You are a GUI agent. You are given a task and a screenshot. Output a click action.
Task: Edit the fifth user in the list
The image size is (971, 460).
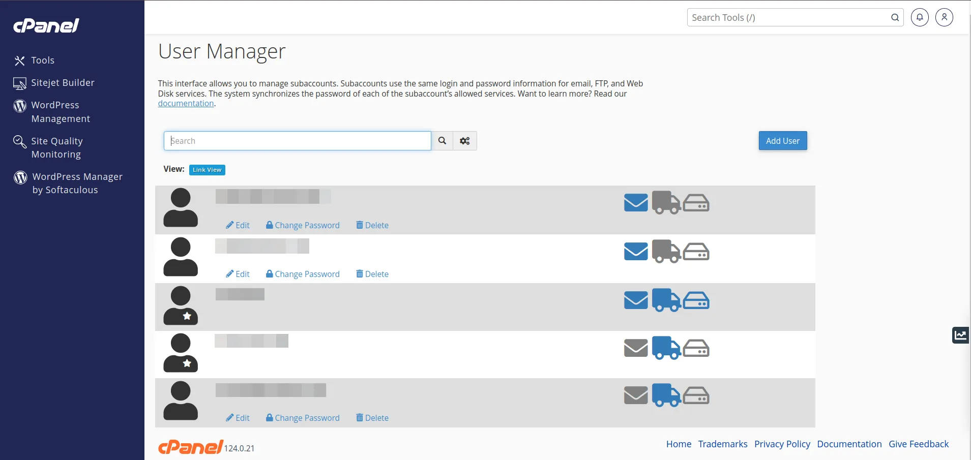click(238, 418)
